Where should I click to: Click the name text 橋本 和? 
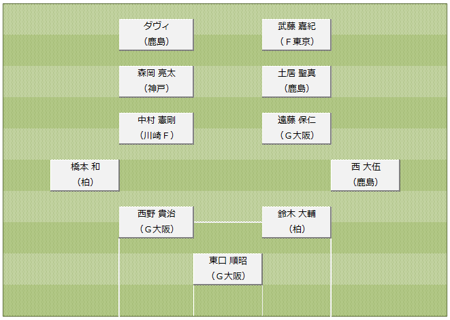(85, 167)
